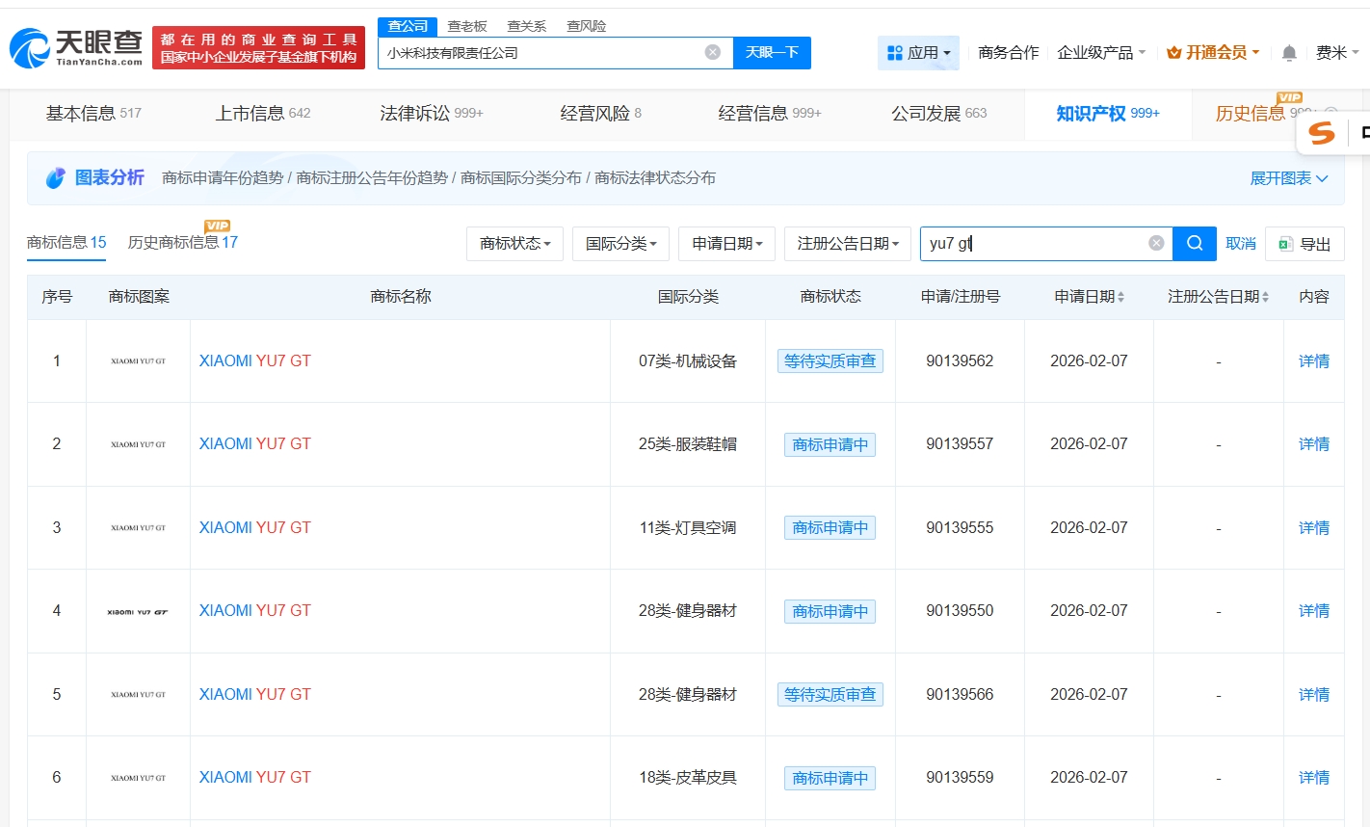Open 详情 for registration number 90139555
Viewport: 1370px width, 827px height.
(x=1314, y=528)
